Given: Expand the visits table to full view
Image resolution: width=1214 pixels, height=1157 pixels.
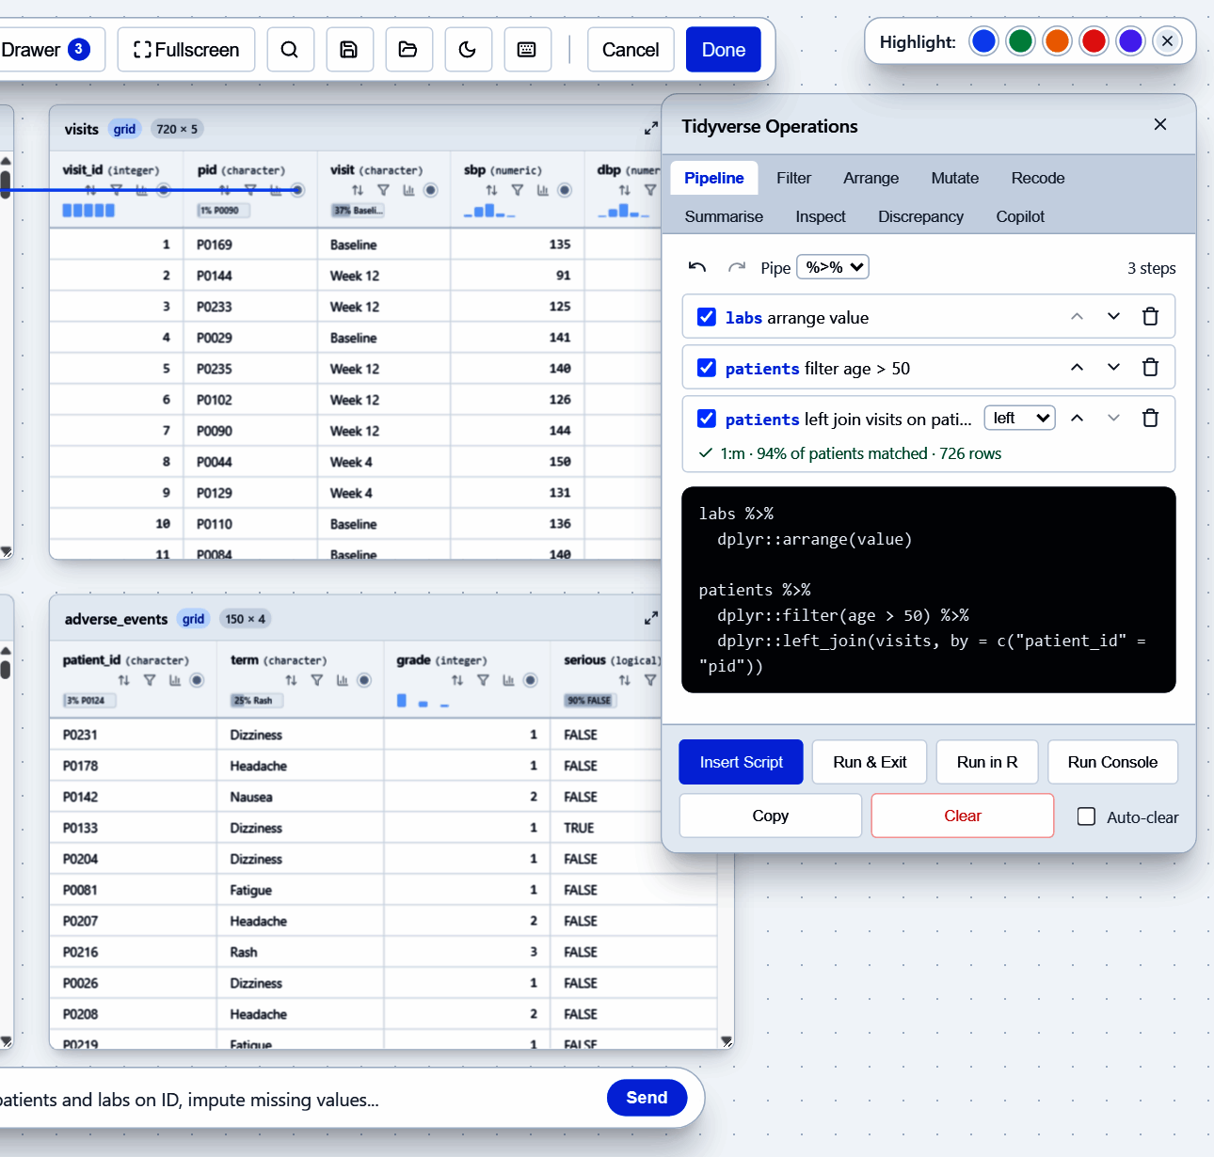Looking at the screenshot, I should click(x=650, y=128).
